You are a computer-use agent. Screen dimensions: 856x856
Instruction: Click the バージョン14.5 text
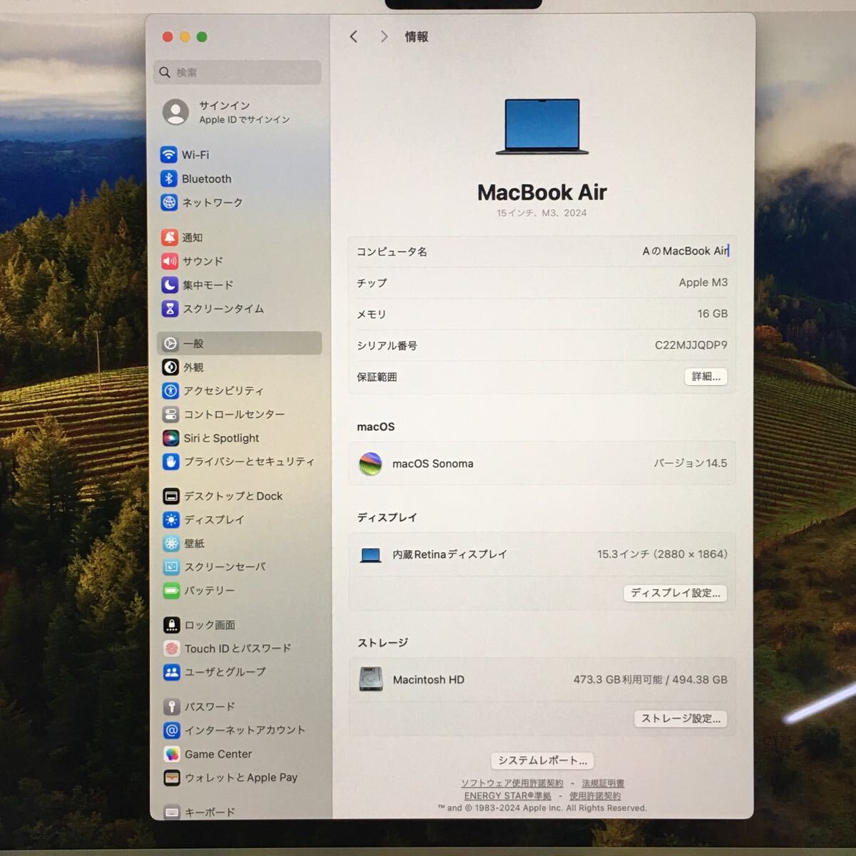click(x=691, y=464)
